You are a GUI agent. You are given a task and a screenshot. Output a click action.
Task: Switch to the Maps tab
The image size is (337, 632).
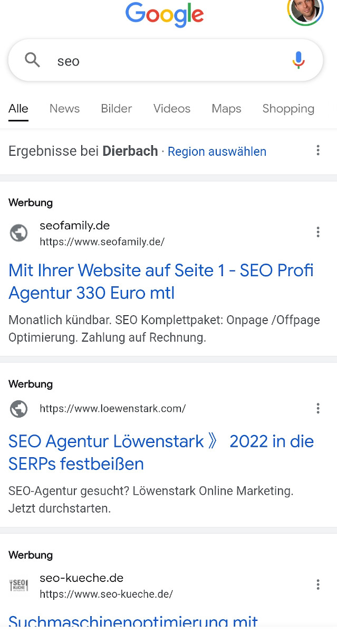coord(226,109)
